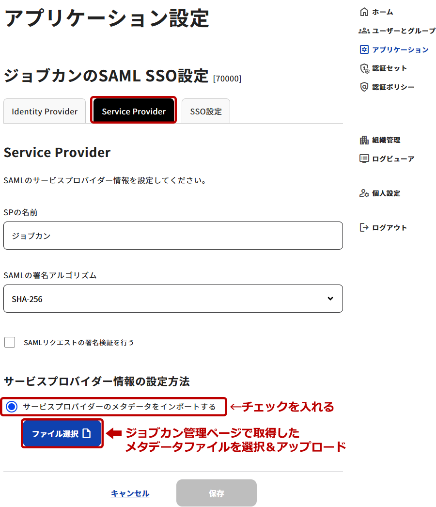The height and width of the screenshot is (507, 436).
Task: Click the キャンセル cancel link
Action: (x=130, y=493)
